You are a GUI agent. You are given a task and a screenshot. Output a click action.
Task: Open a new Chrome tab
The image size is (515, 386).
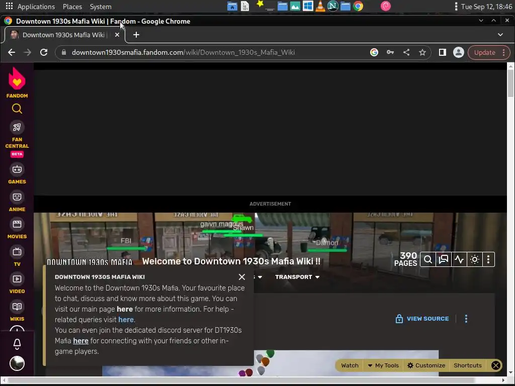[x=136, y=35]
